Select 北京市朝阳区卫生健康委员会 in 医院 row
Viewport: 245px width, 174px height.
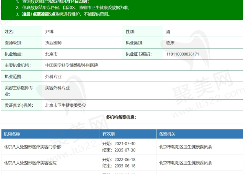coord(185,163)
